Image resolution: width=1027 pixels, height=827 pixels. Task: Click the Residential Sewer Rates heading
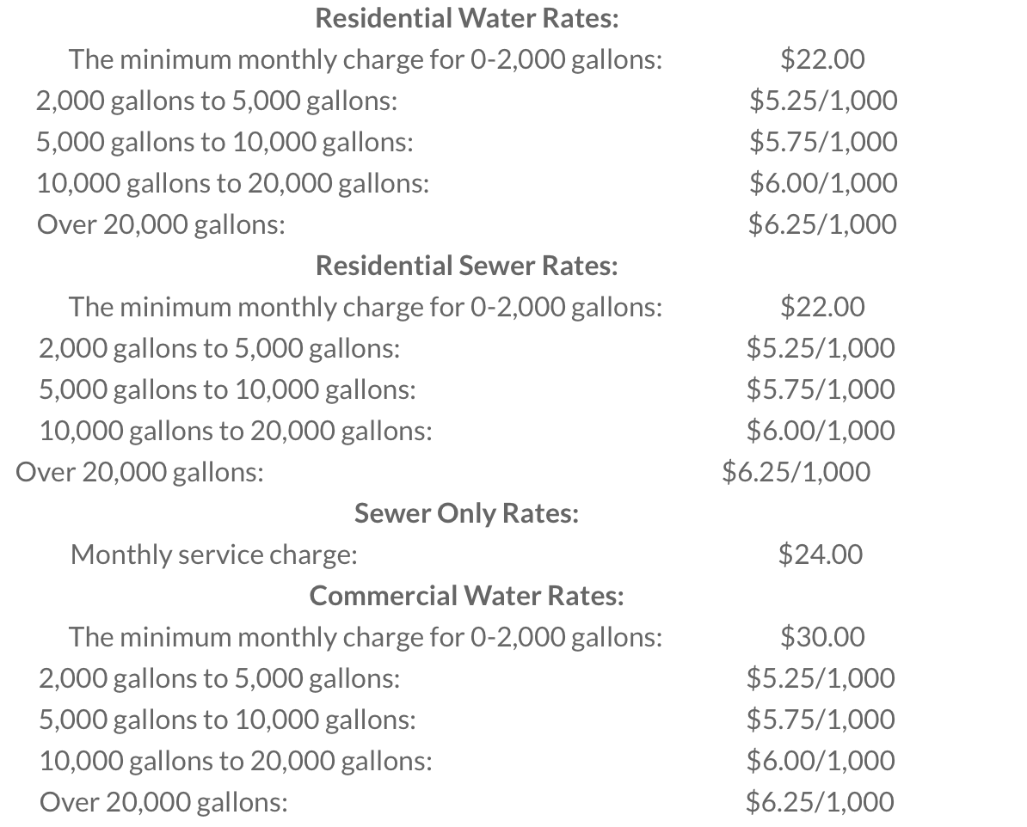467,266
